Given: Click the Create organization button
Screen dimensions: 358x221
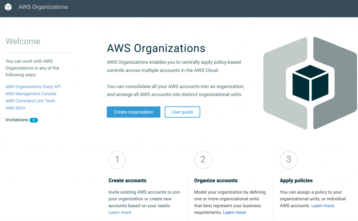Looking at the screenshot, I should click(134, 112).
